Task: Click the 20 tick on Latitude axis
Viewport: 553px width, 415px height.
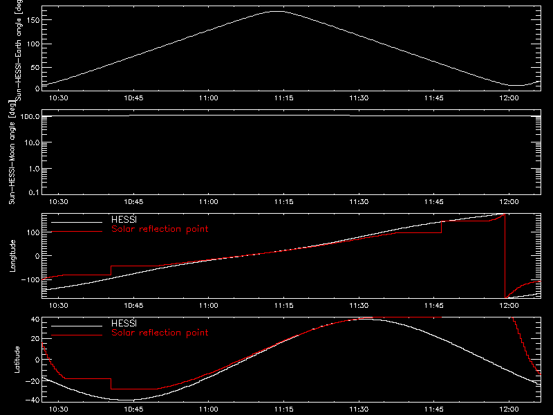Action: (36, 339)
